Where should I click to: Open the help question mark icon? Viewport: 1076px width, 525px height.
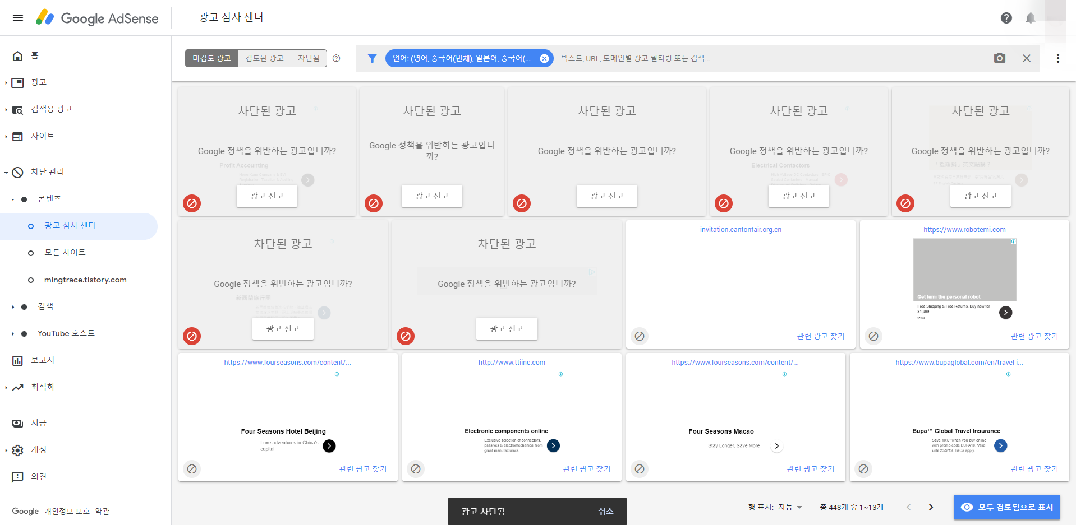tap(1006, 18)
